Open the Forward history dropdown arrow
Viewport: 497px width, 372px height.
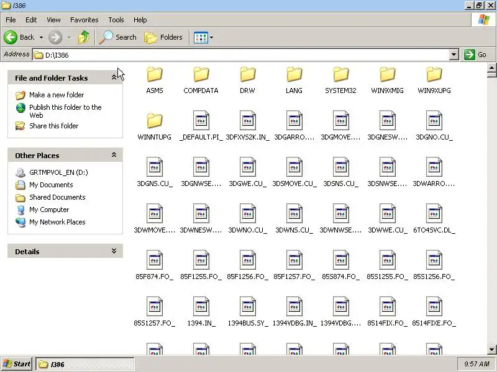(69, 37)
